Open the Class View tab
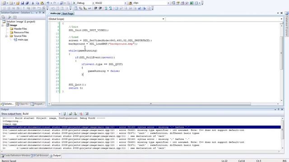289x162 pixels. click(23, 104)
